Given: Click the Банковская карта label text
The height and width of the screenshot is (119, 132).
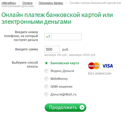Looking at the screenshot, I should tap(65, 63).
